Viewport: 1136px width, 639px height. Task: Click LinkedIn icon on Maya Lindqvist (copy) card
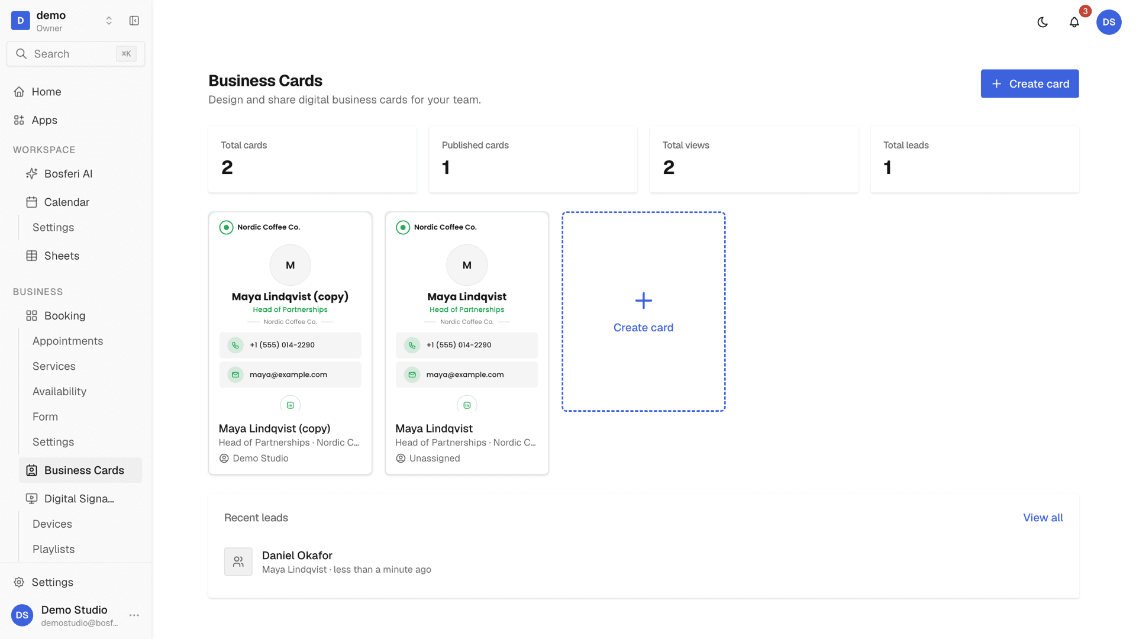290,405
